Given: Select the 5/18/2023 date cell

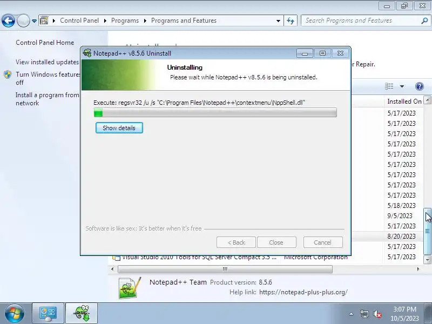Looking at the screenshot, I should point(401,206).
